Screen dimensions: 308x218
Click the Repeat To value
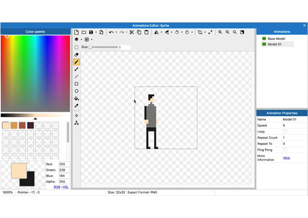[x=294, y=144]
